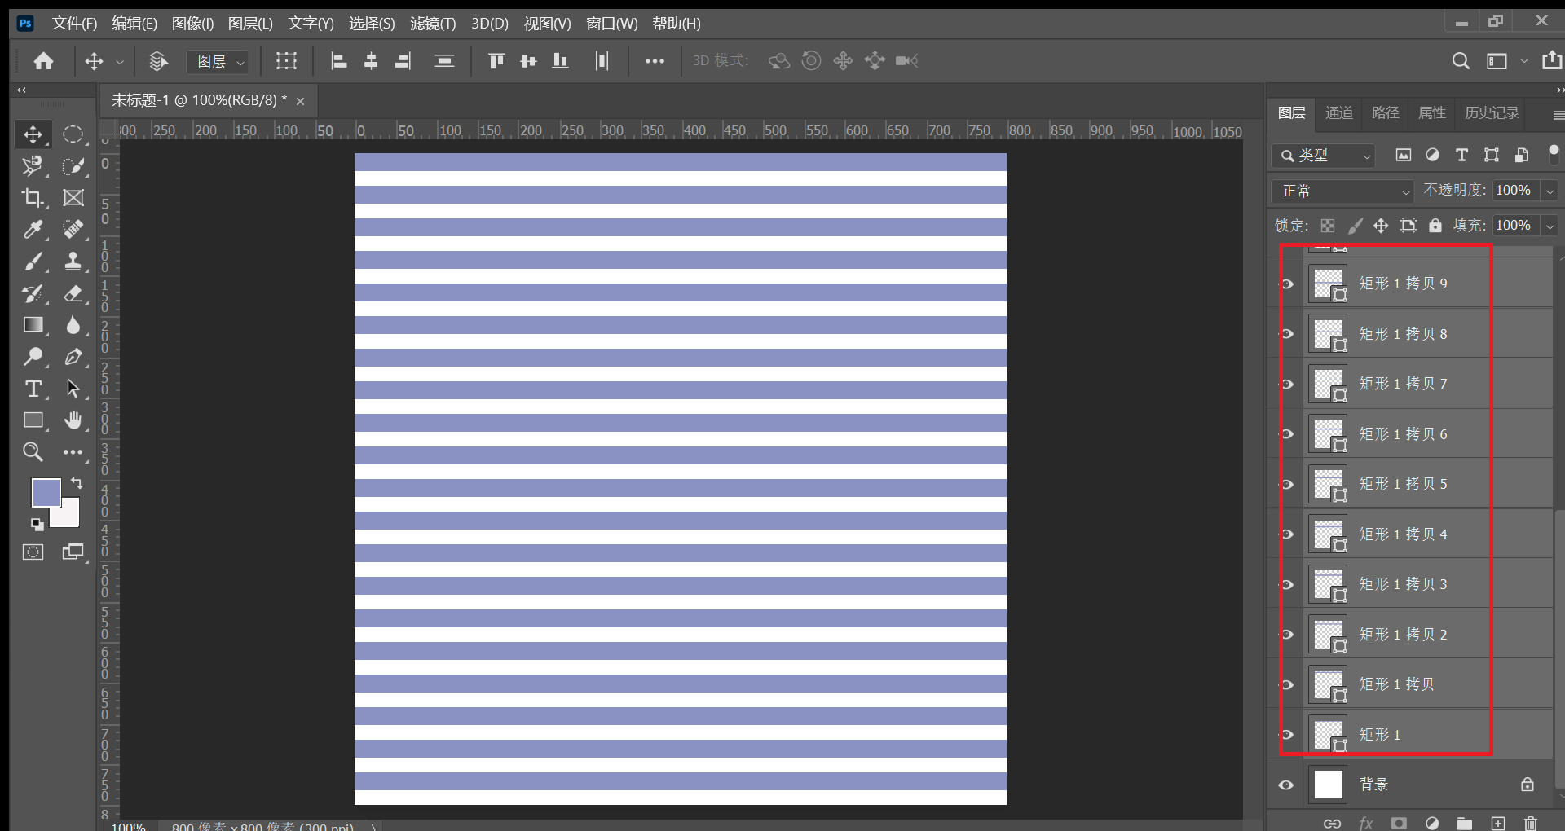Image resolution: width=1565 pixels, height=831 pixels.
Task: Select the Healing Brush tool
Action: (73, 230)
